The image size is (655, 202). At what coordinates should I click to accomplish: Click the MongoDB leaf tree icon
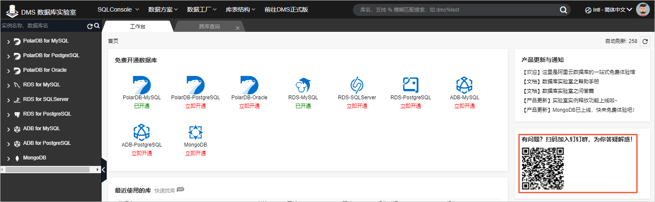click(x=17, y=158)
